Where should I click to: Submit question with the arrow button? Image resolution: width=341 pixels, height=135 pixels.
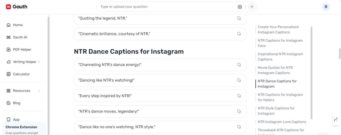point(252,7)
